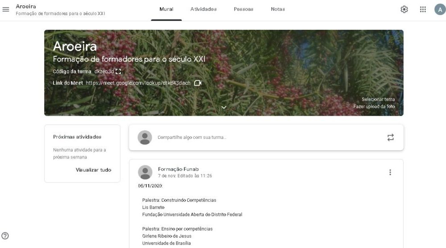This screenshot has width=446, height=248.
Task: Click Visualizar tudo in Próximas atividades
Action: [x=93, y=170]
